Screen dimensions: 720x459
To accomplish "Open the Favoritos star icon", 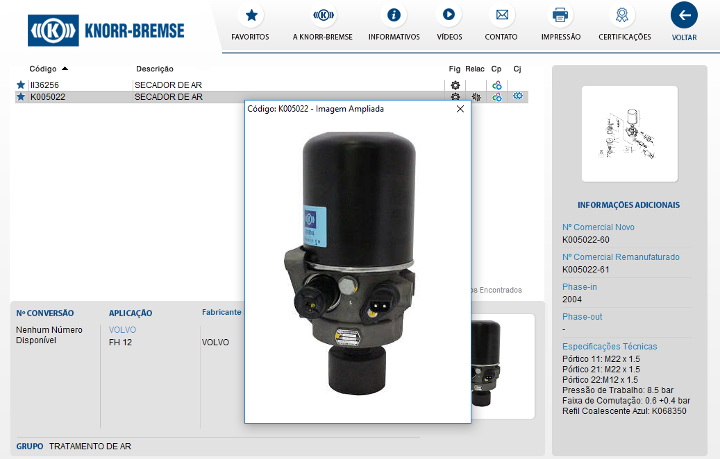I will pyautogui.click(x=251, y=15).
